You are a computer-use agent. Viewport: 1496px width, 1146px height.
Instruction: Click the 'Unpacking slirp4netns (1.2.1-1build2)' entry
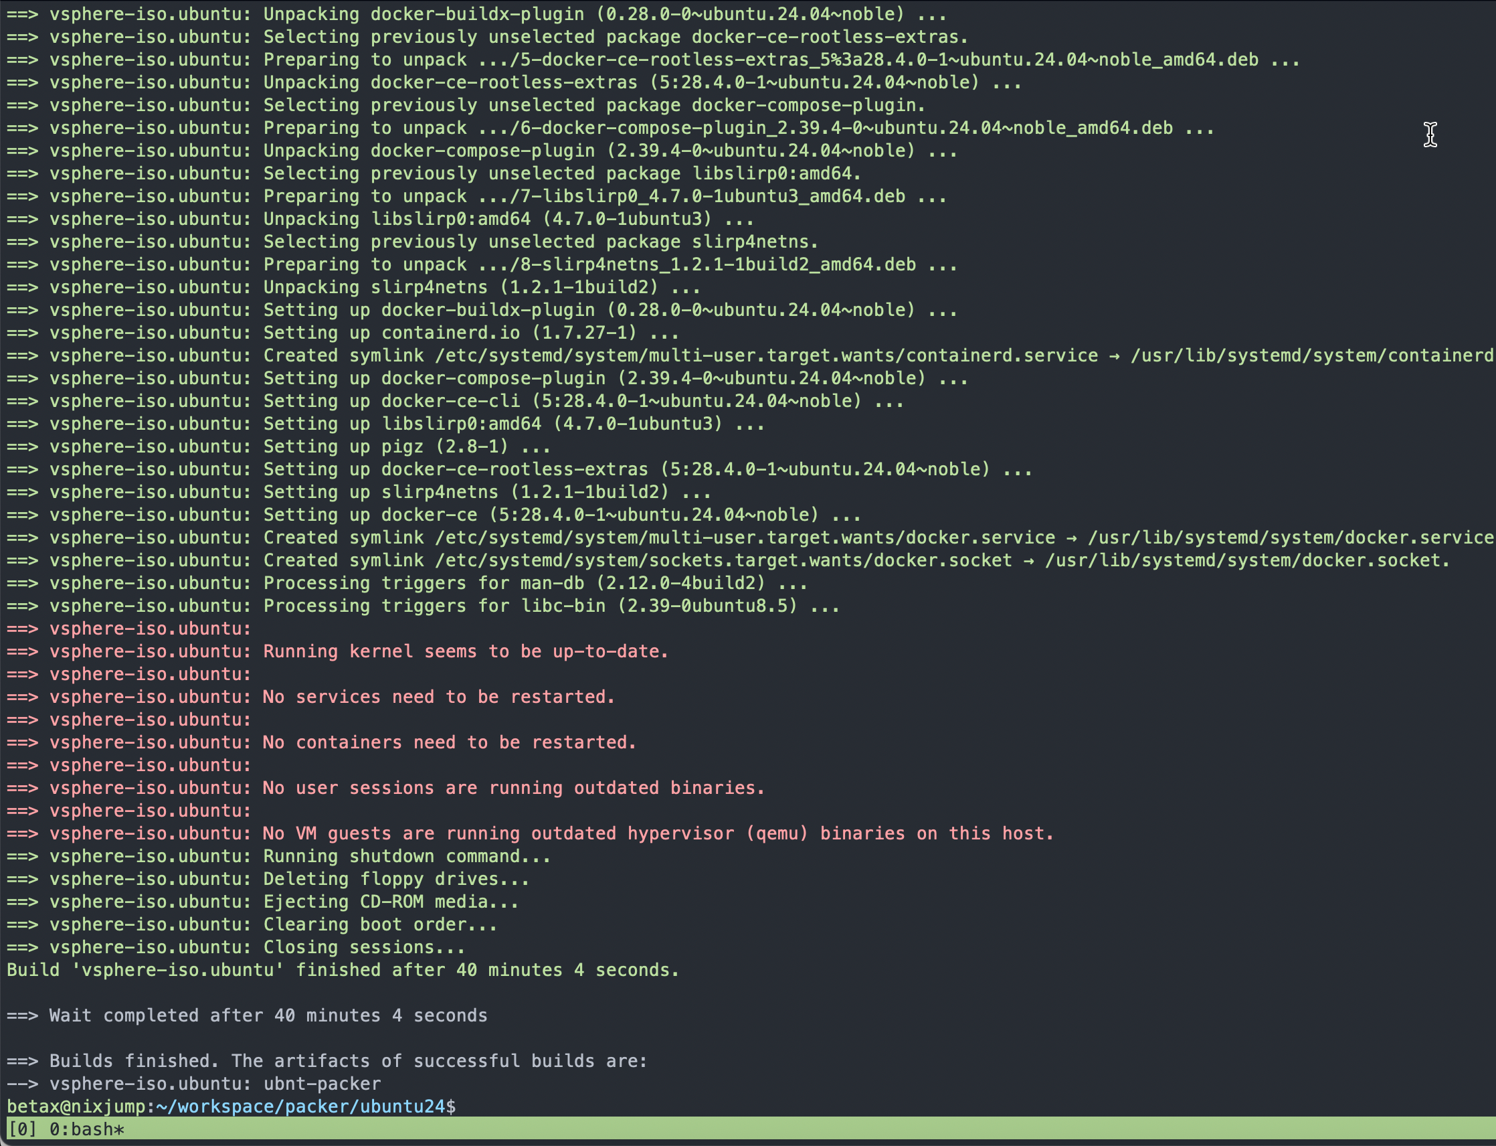[477, 287]
